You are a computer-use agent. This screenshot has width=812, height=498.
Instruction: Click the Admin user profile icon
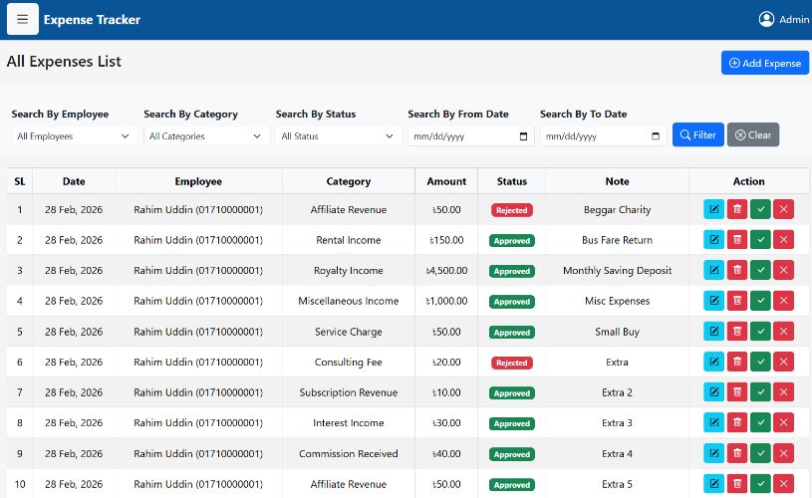pos(766,19)
